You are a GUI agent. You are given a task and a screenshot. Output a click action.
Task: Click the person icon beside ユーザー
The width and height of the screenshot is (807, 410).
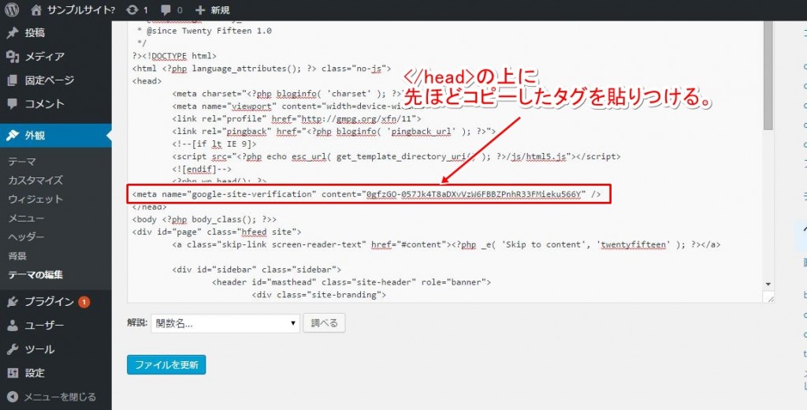coord(13,326)
